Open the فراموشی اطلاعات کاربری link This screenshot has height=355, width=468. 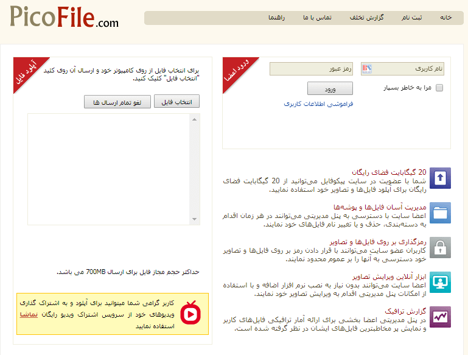point(318,104)
